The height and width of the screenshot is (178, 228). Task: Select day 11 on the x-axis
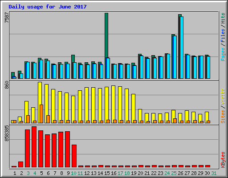tap(80, 173)
